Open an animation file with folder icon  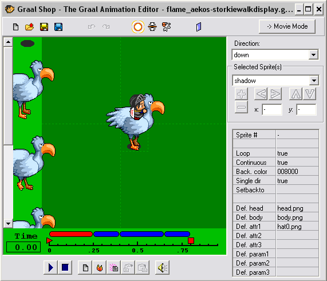[x=29, y=27]
